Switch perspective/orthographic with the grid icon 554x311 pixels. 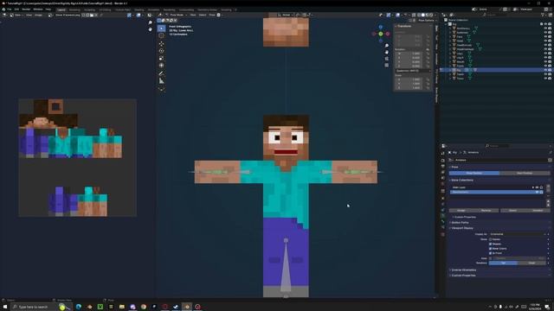387,66
